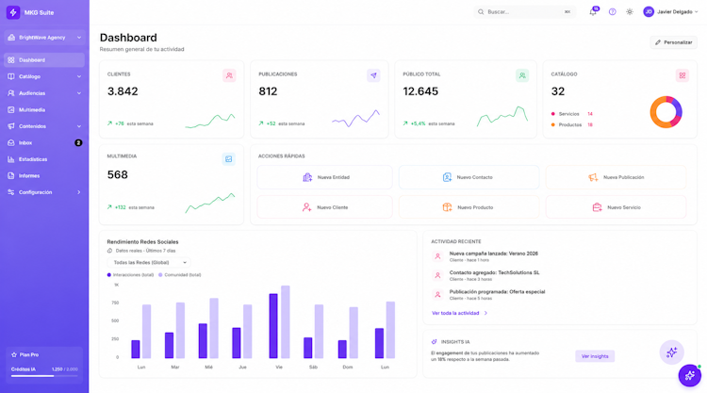Click the Ver insights button
The image size is (707, 393).
tap(595, 356)
